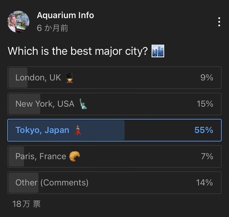Select the Other (Comments) poll option
Image resolution: width=229 pixels, height=217 pixels.
pyautogui.click(x=114, y=183)
